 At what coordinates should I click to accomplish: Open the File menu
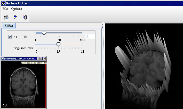pos(5,9)
